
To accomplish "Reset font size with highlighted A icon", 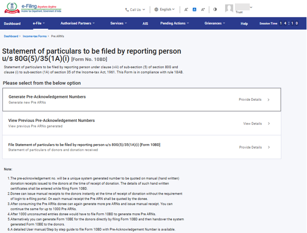I will [x=194, y=9].
